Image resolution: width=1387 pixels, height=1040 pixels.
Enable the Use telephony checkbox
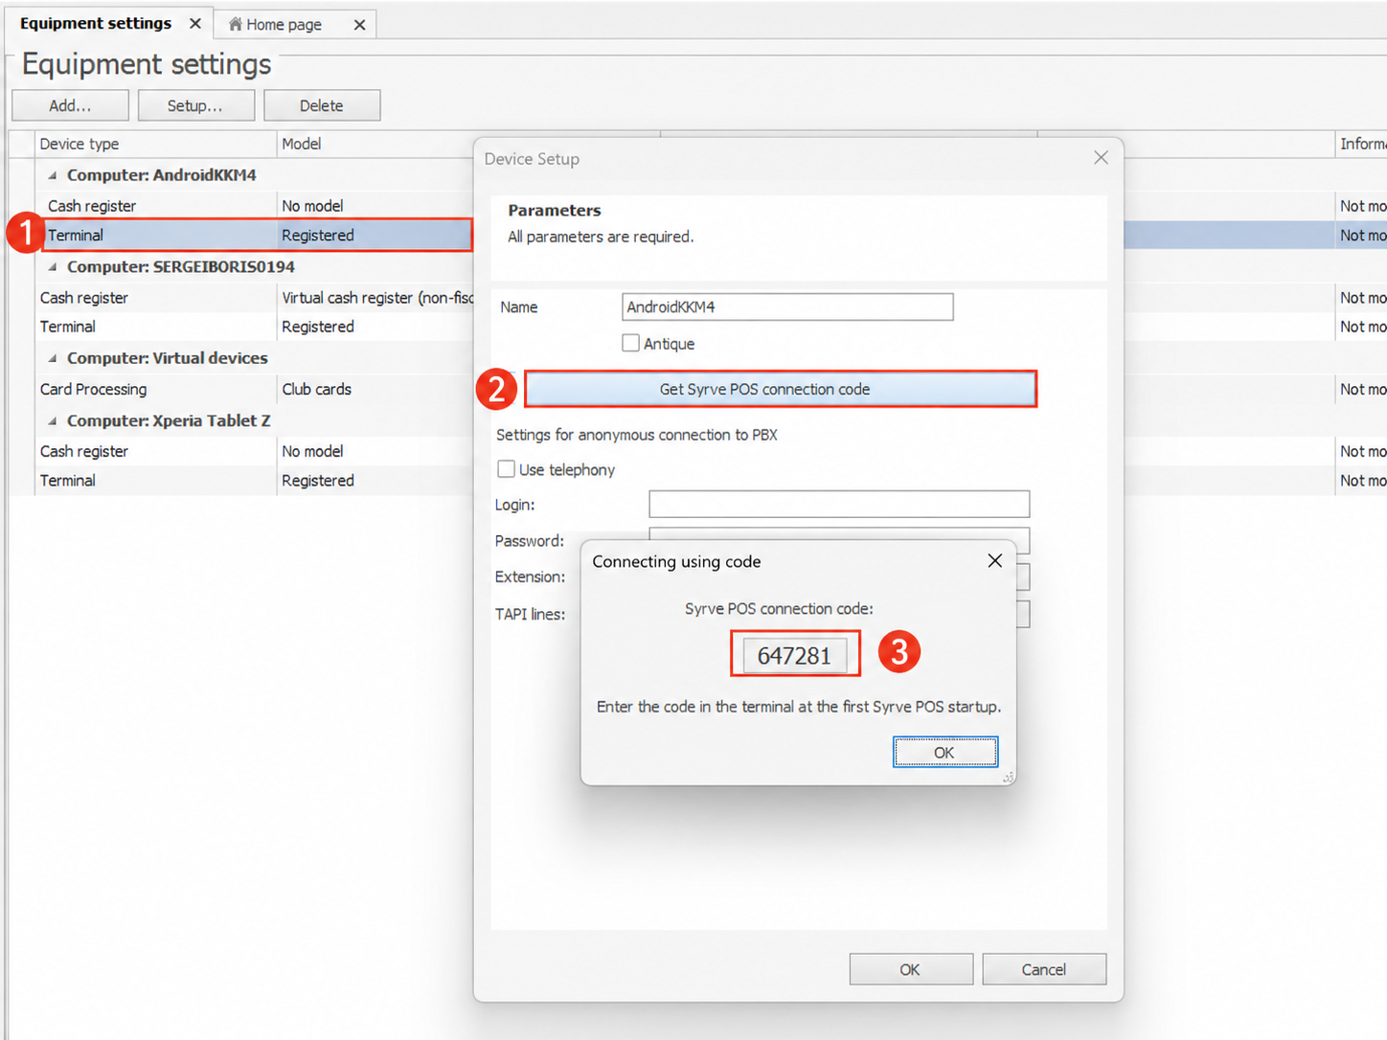[x=506, y=469]
